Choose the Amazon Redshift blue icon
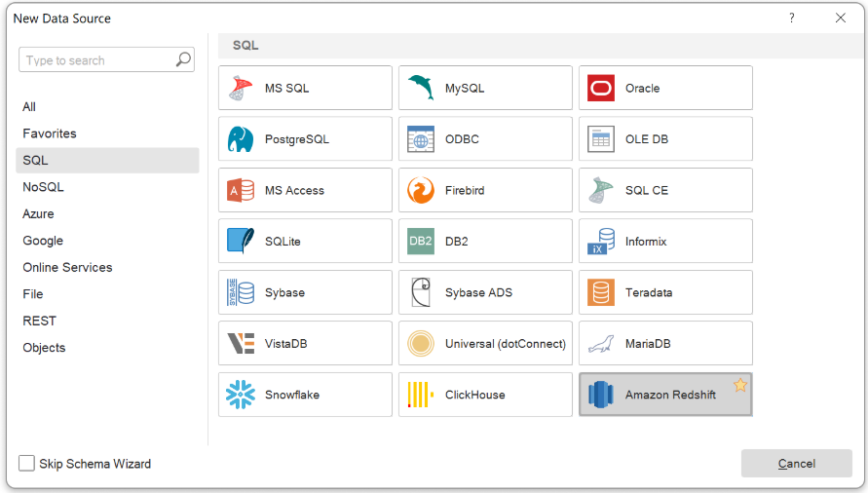This screenshot has width=868, height=493. click(601, 395)
